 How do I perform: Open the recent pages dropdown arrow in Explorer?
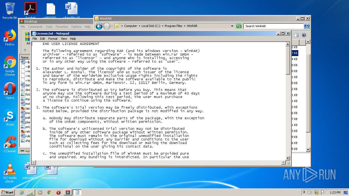click(112, 26)
